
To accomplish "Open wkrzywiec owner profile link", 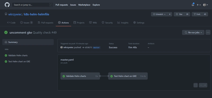I will pos(15,14).
